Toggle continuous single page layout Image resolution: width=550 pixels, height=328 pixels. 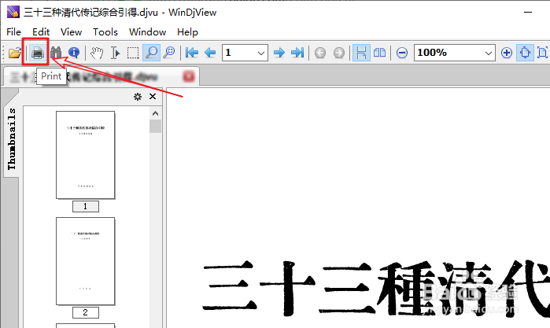361,53
